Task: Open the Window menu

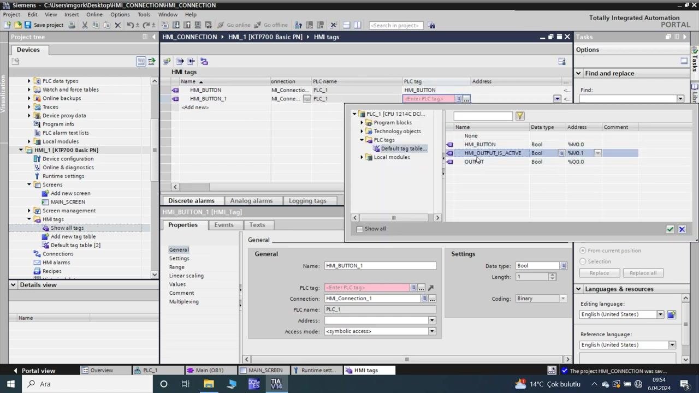Action: (168, 15)
